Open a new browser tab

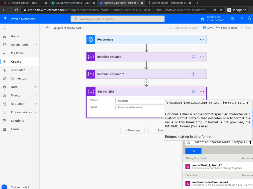coord(198,3)
